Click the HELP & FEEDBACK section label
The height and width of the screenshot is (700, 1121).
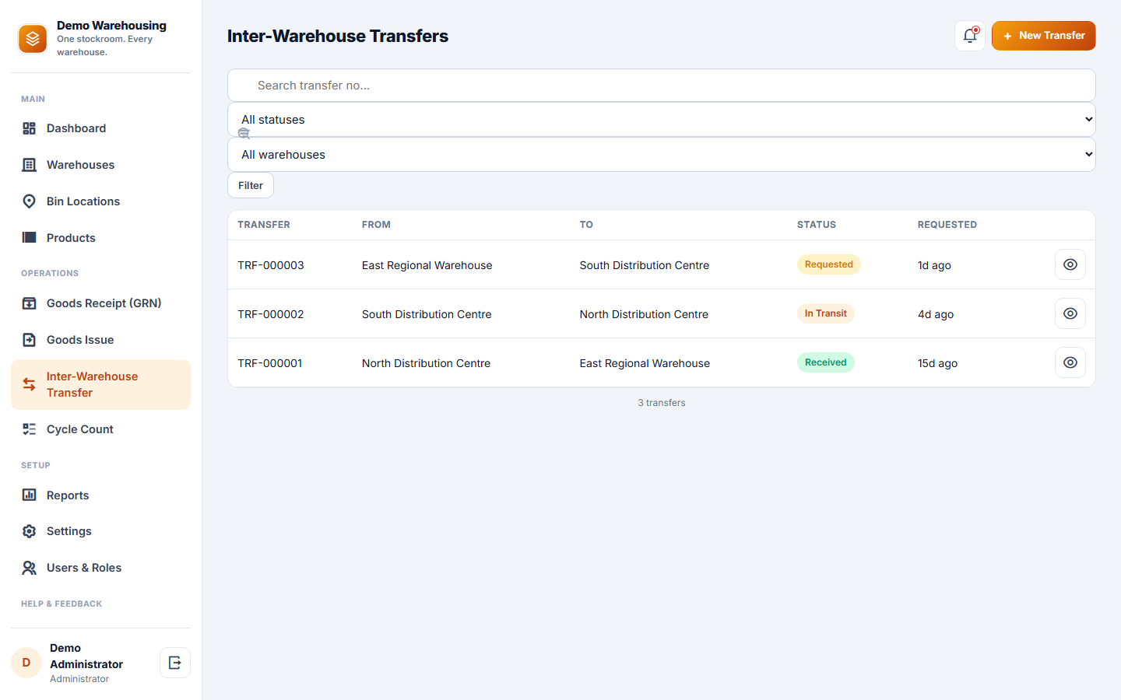[x=61, y=604]
